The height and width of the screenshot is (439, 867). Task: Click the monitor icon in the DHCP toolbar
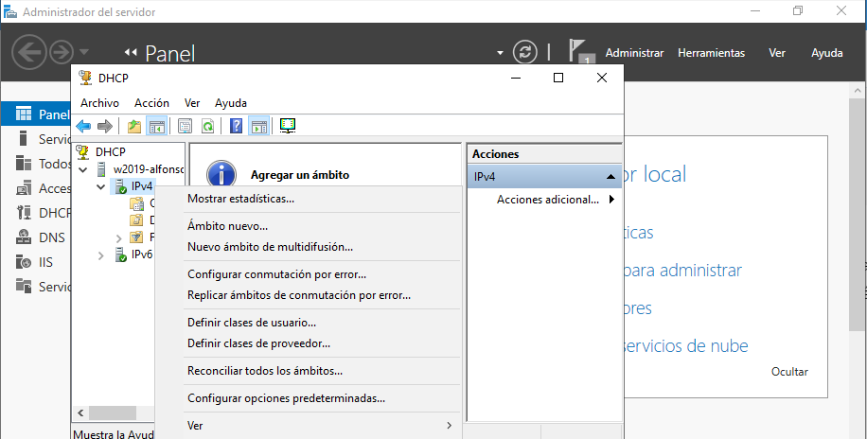288,126
